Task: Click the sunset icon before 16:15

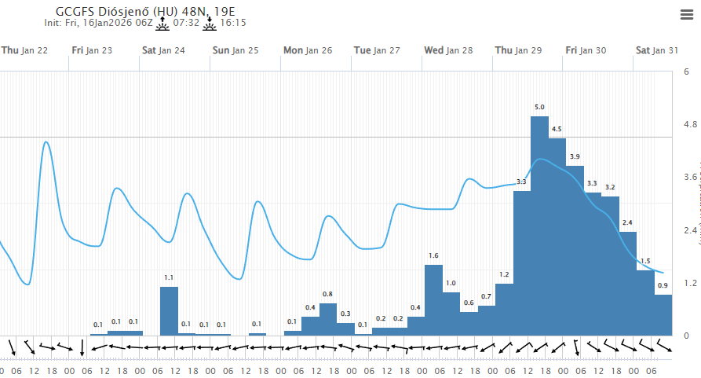Action: point(210,24)
